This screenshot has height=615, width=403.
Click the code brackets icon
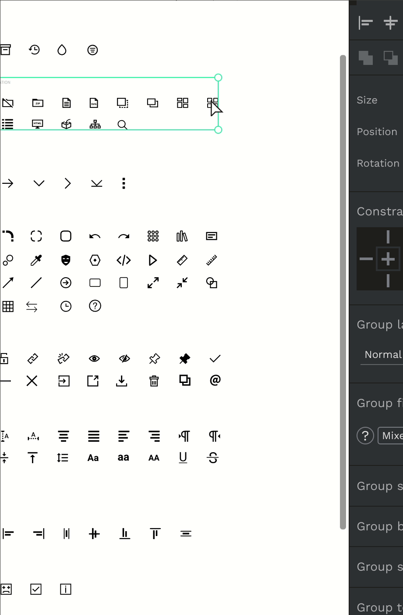124,260
